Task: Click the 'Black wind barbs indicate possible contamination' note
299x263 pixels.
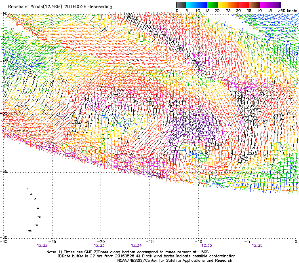Action: click(x=186, y=256)
